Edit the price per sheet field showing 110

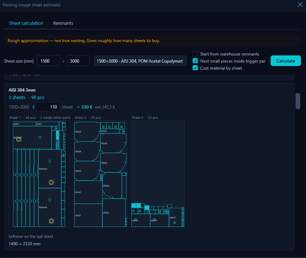point(48,107)
